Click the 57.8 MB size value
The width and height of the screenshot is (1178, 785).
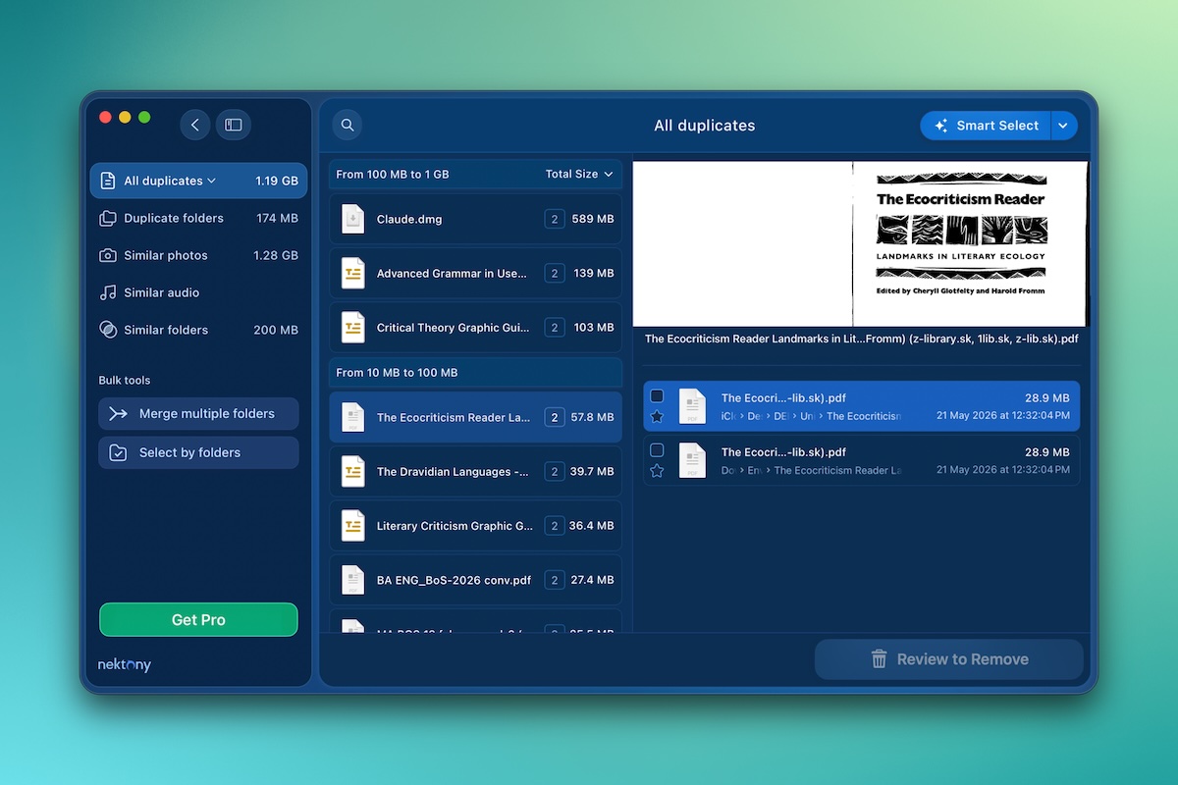[592, 417]
